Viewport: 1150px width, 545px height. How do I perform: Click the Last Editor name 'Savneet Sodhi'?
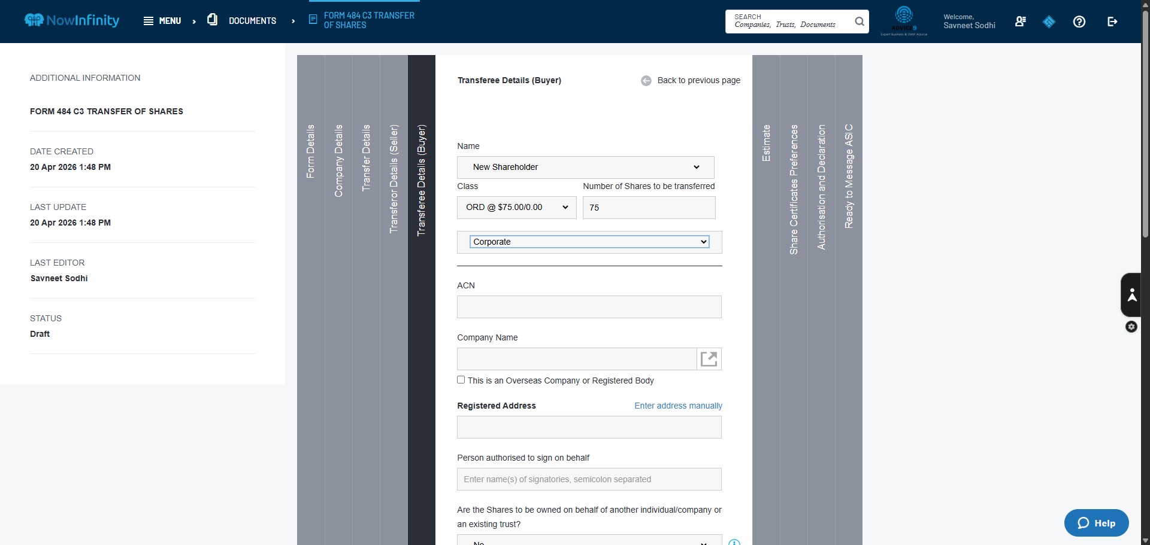[x=59, y=278]
